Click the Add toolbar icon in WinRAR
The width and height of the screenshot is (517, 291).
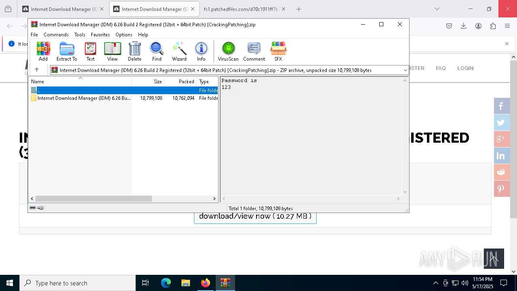tap(43, 51)
